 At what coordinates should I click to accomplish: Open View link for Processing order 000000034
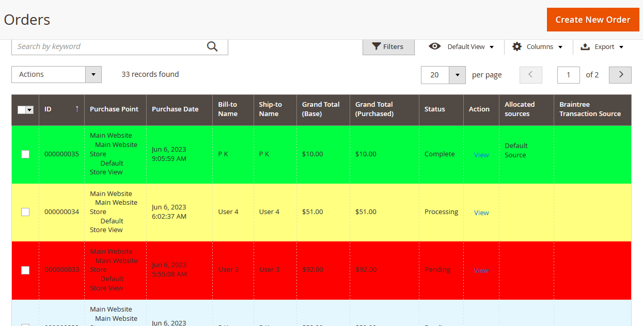click(x=481, y=213)
